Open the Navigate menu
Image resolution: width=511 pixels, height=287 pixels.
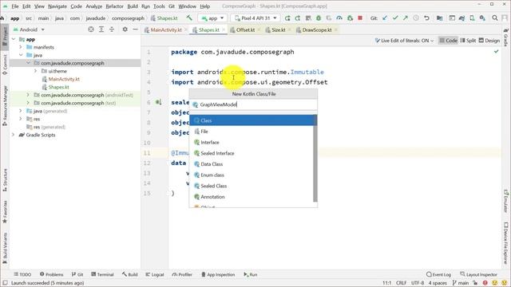(57, 6)
